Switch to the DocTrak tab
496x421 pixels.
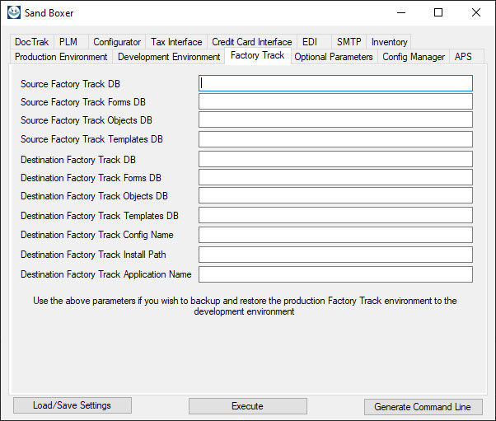pos(31,42)
